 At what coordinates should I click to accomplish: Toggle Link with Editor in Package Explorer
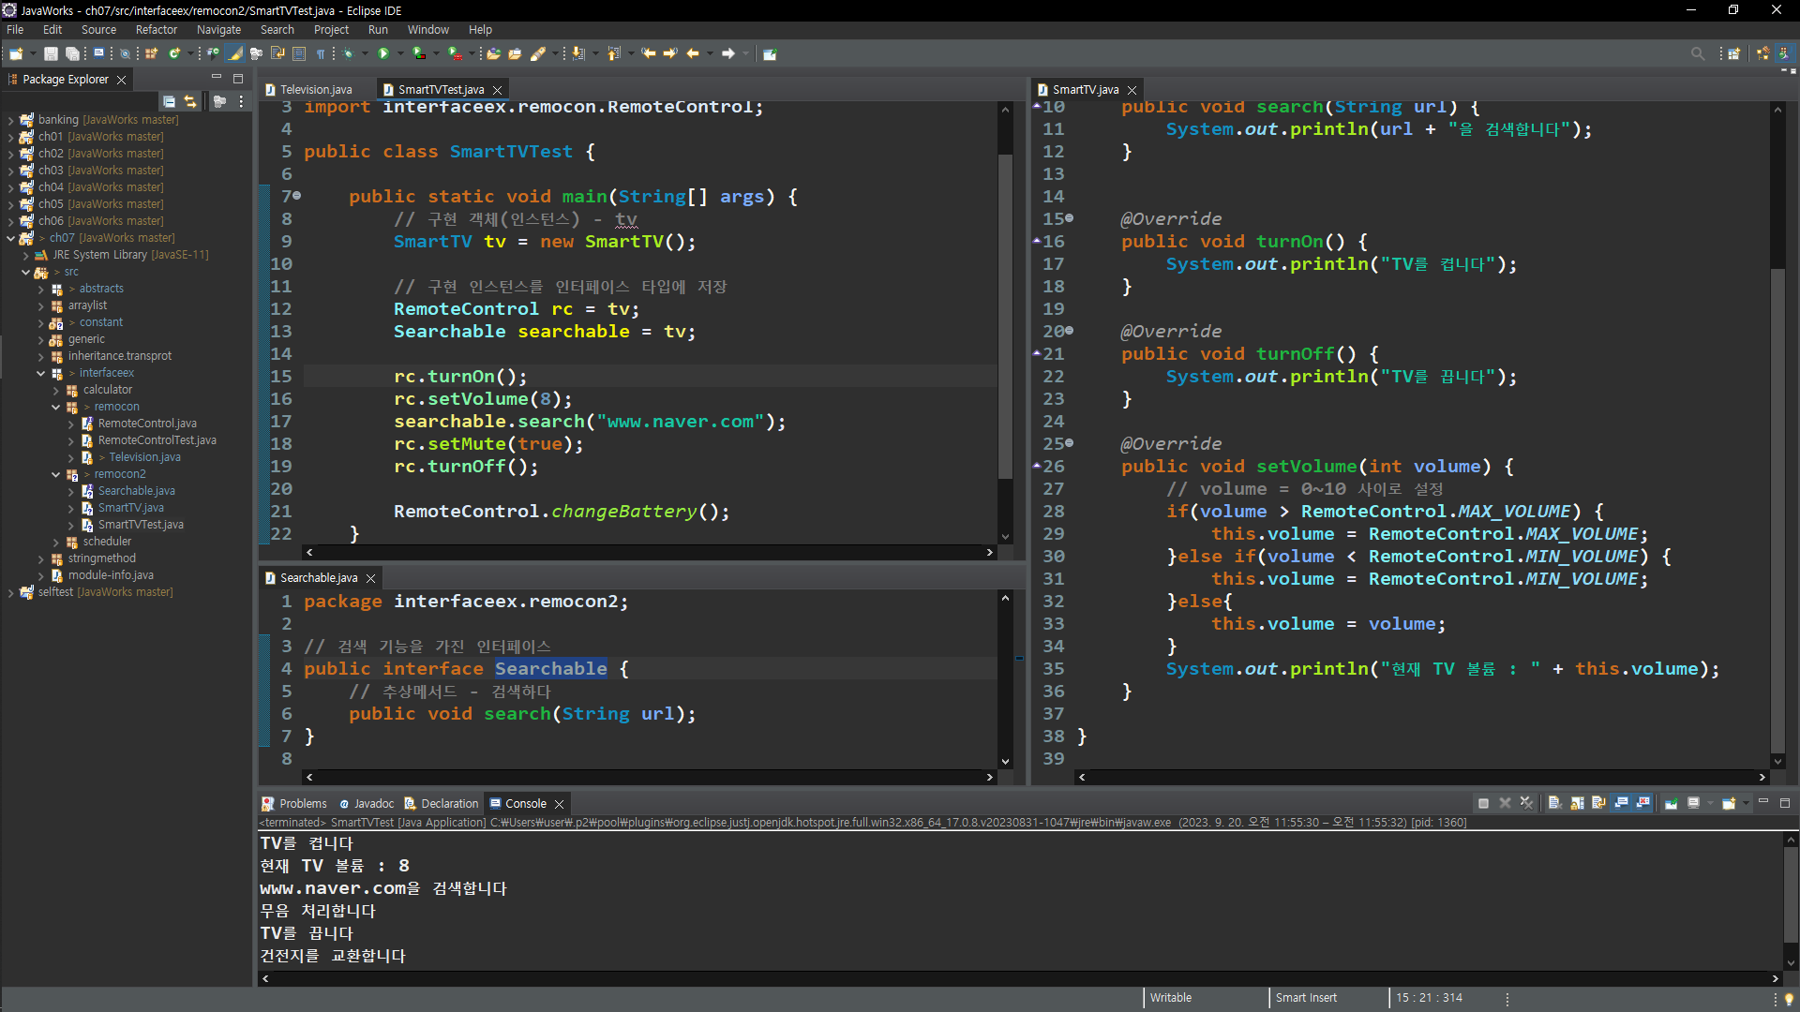(x=190, y=101)
